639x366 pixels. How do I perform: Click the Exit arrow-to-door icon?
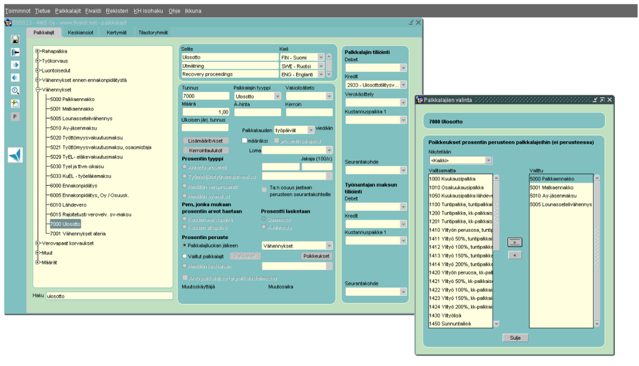click(15, 52)
